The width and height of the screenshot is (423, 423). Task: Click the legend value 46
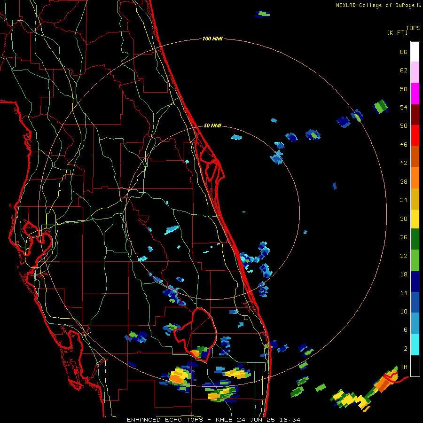click(404, 144)
